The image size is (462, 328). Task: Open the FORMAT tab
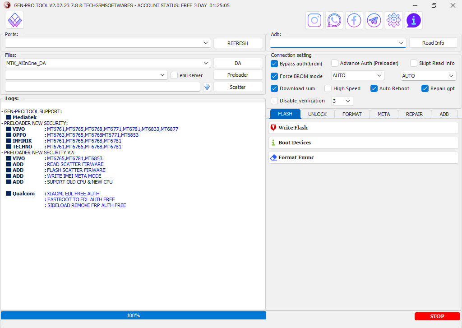pyautogui.click(x=352, y=114)
